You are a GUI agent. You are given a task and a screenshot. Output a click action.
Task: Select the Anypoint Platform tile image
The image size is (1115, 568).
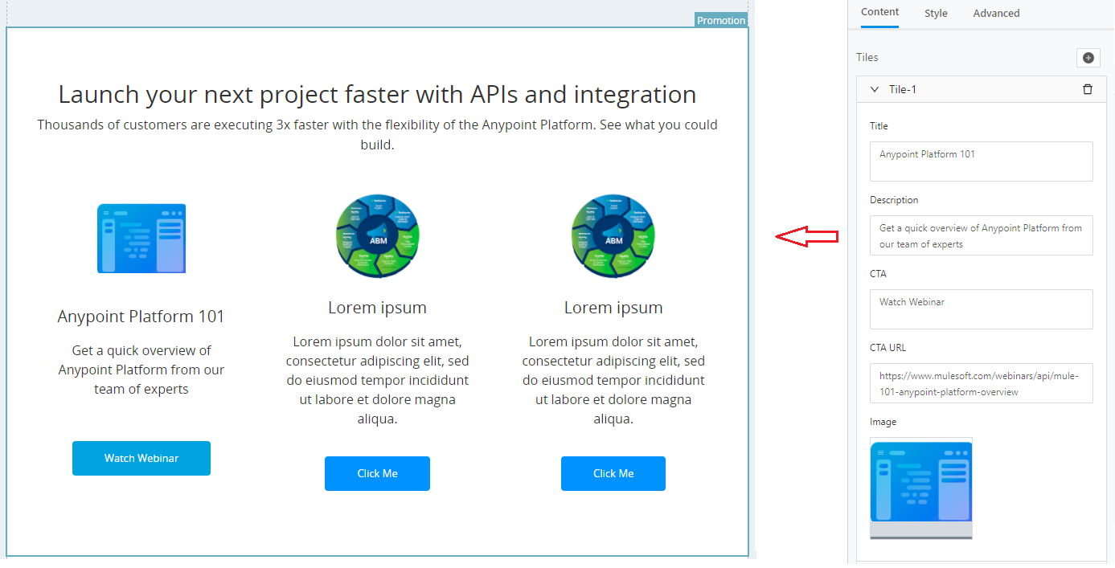141,239
